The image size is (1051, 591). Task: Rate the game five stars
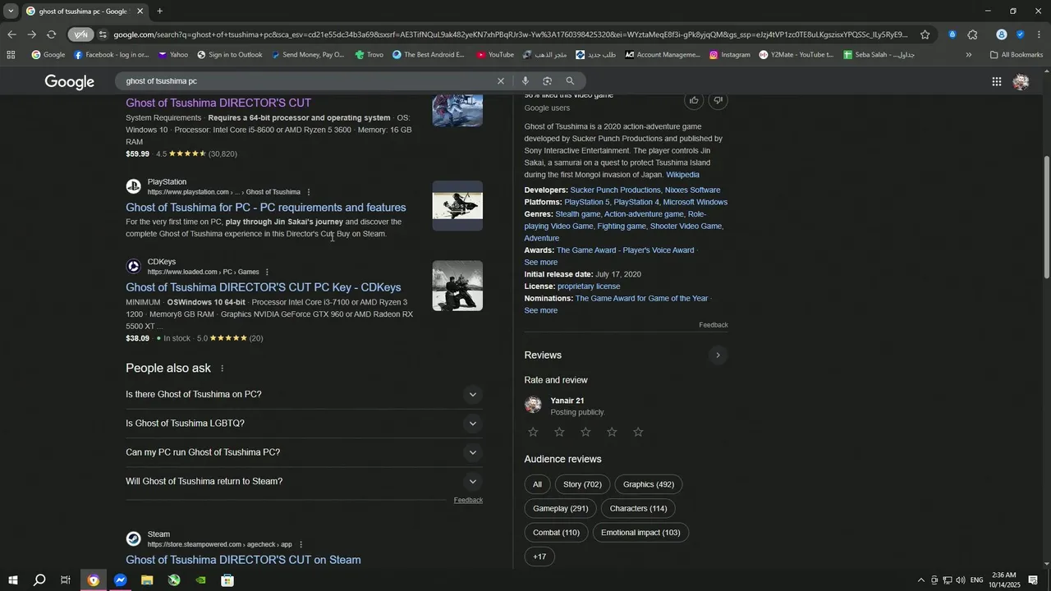pyautogui.click(x=638, y=432)
